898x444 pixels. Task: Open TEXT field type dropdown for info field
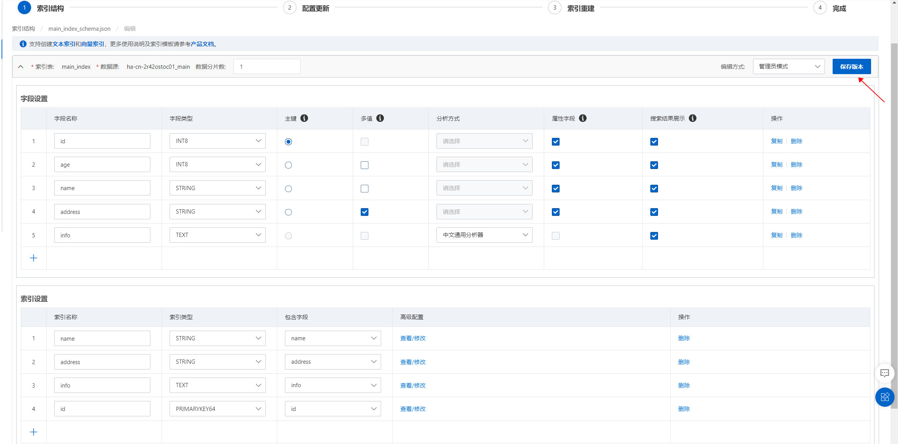(218, 235)
